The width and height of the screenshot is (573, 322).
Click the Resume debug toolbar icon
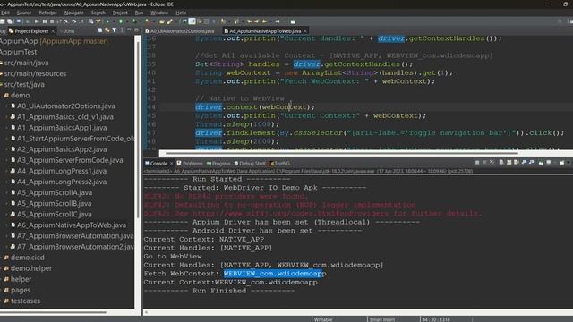pyautogui.click(x=37, y=21)
